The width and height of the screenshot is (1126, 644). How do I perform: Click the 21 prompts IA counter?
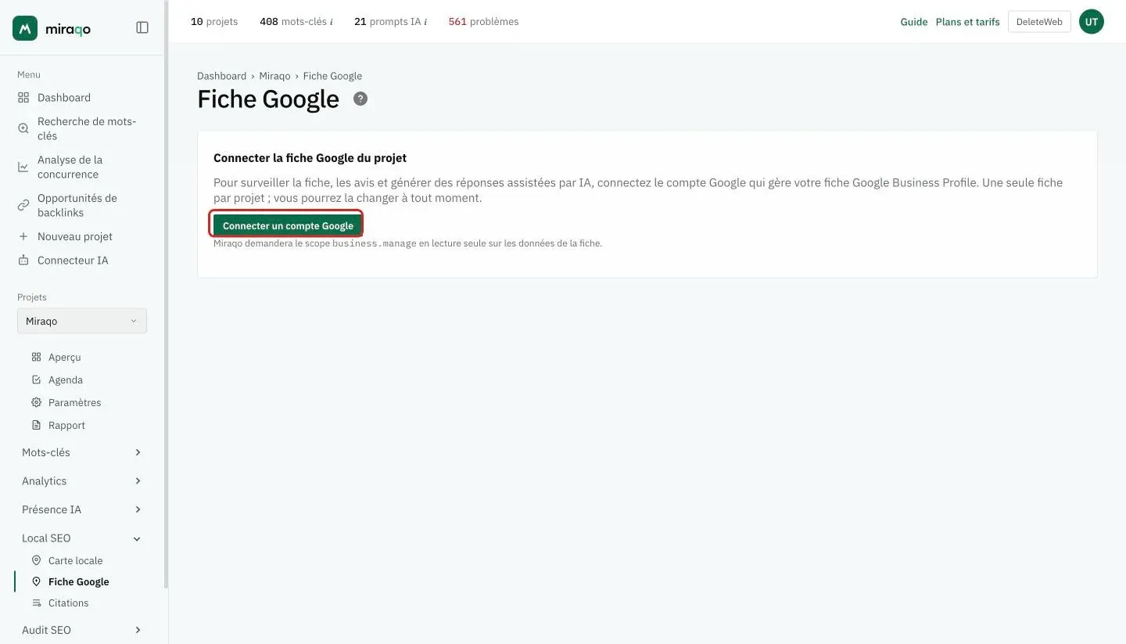pyautogui.click(x=390, y=22)
